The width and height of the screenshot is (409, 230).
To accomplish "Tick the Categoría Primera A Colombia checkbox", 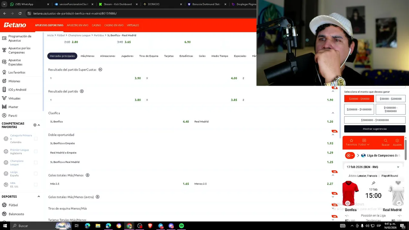I will click(36, 139).
